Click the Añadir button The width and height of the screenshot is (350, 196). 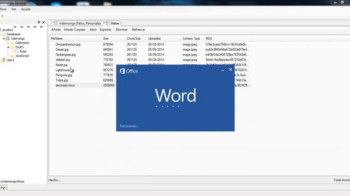pyautogui.click(x=56, y=29)
